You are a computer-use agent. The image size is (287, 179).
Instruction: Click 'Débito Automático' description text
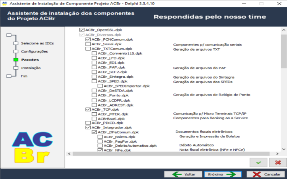(x=197, y=145)
